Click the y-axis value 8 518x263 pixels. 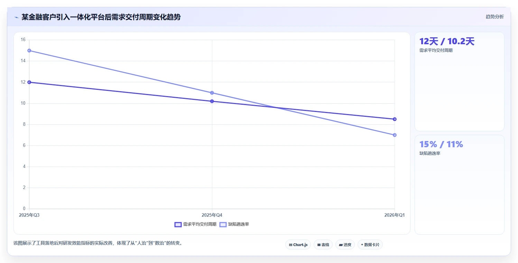click(24, 124)
